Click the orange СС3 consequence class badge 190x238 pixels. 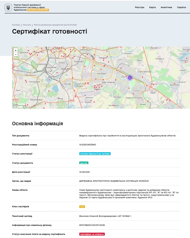[82, 207]
